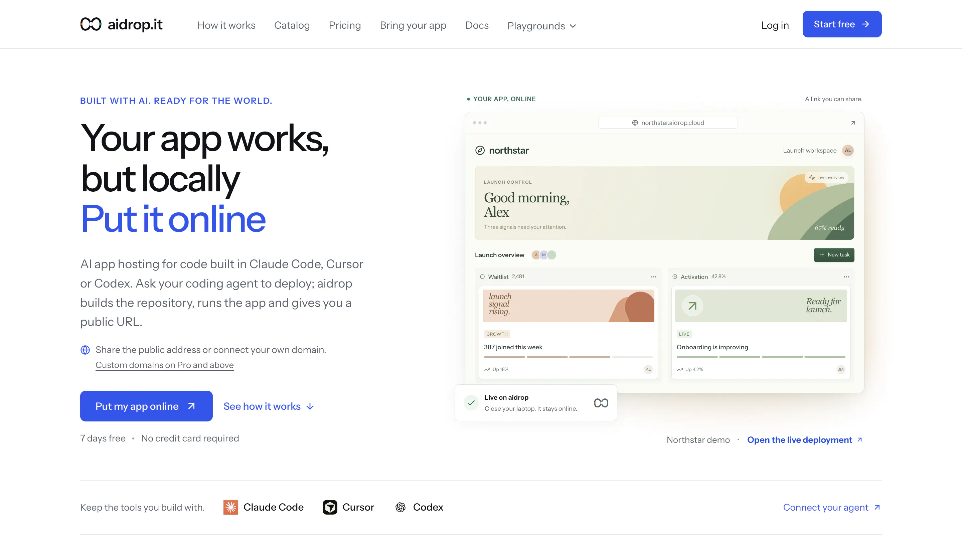Click the Up 18% trend icon

click(487, 369)
